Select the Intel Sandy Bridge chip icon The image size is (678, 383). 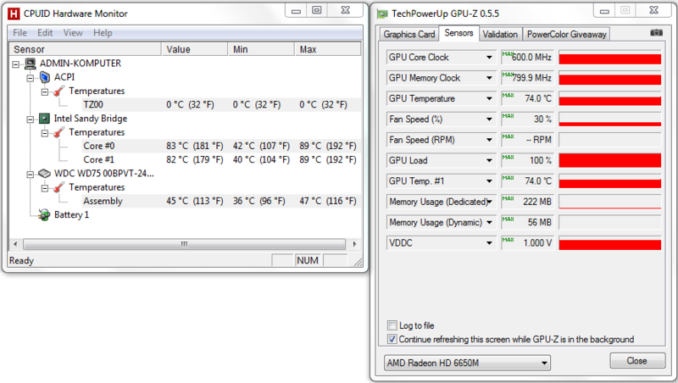coord(44,119)
